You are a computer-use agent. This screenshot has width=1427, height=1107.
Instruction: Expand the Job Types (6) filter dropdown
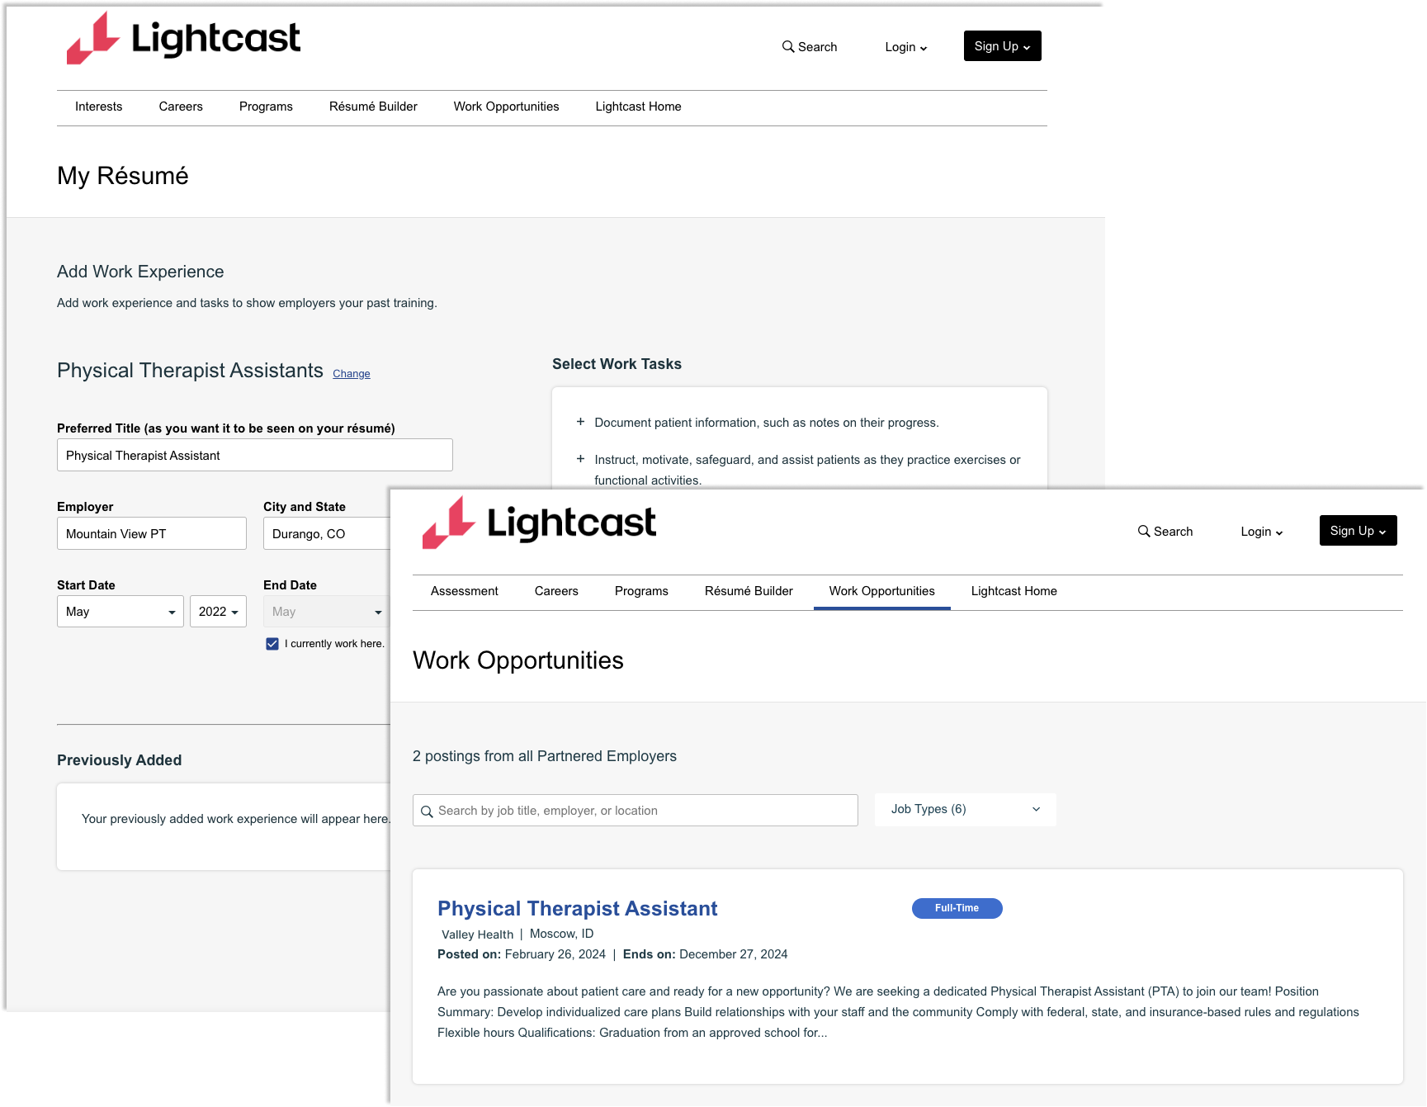tap(965, 810)
